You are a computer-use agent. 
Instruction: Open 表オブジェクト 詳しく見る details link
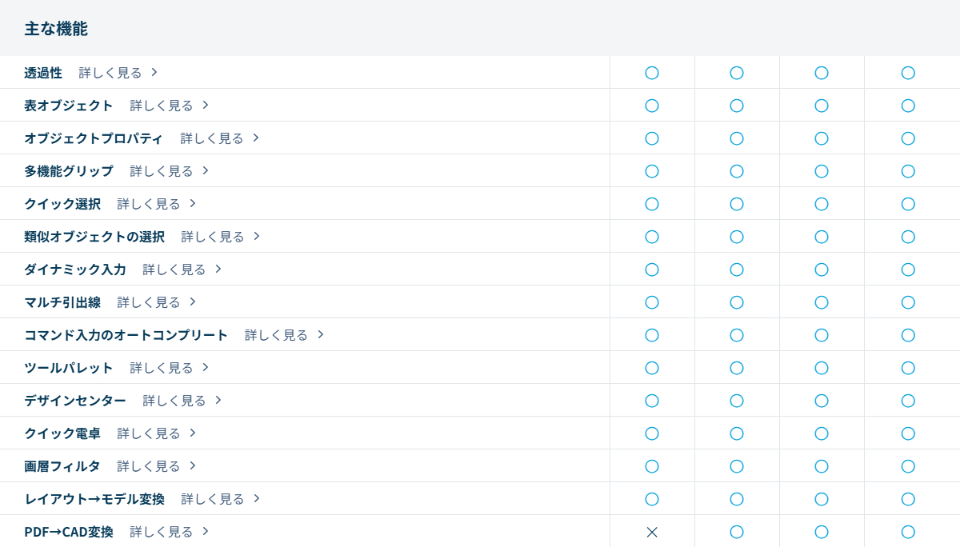tap(162, 106)
